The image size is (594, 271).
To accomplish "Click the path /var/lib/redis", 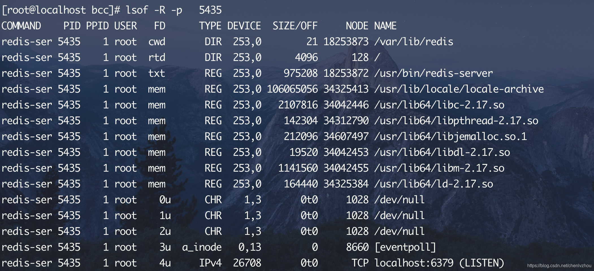I will coord(414,42).
